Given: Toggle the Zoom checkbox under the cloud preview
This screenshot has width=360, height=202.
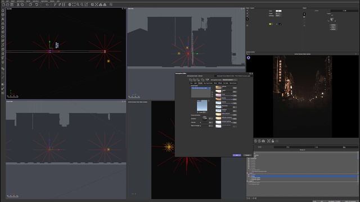Looking at the screenshot, I should [x=198, y=112].
